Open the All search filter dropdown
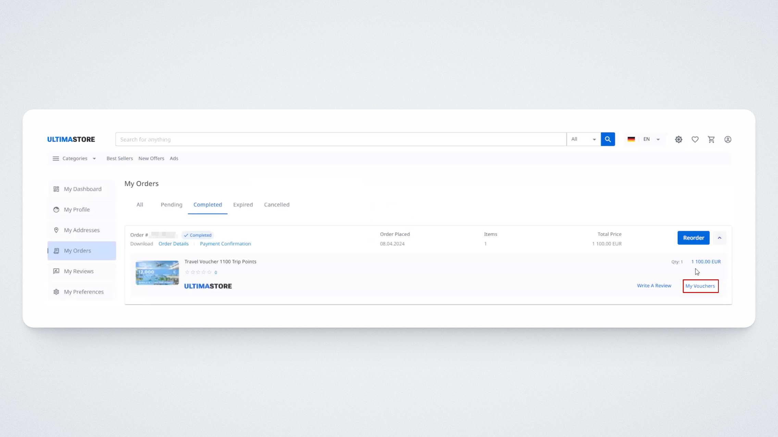Viewport: 778px width, 437px height. (583, 139)
